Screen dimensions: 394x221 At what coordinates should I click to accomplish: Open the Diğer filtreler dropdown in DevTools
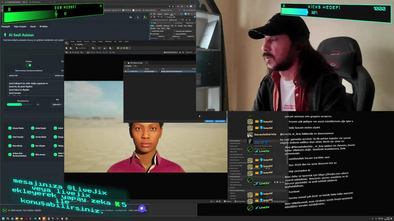point(191,23)
